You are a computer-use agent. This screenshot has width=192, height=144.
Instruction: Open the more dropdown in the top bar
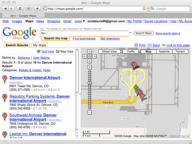coord(80,21)
